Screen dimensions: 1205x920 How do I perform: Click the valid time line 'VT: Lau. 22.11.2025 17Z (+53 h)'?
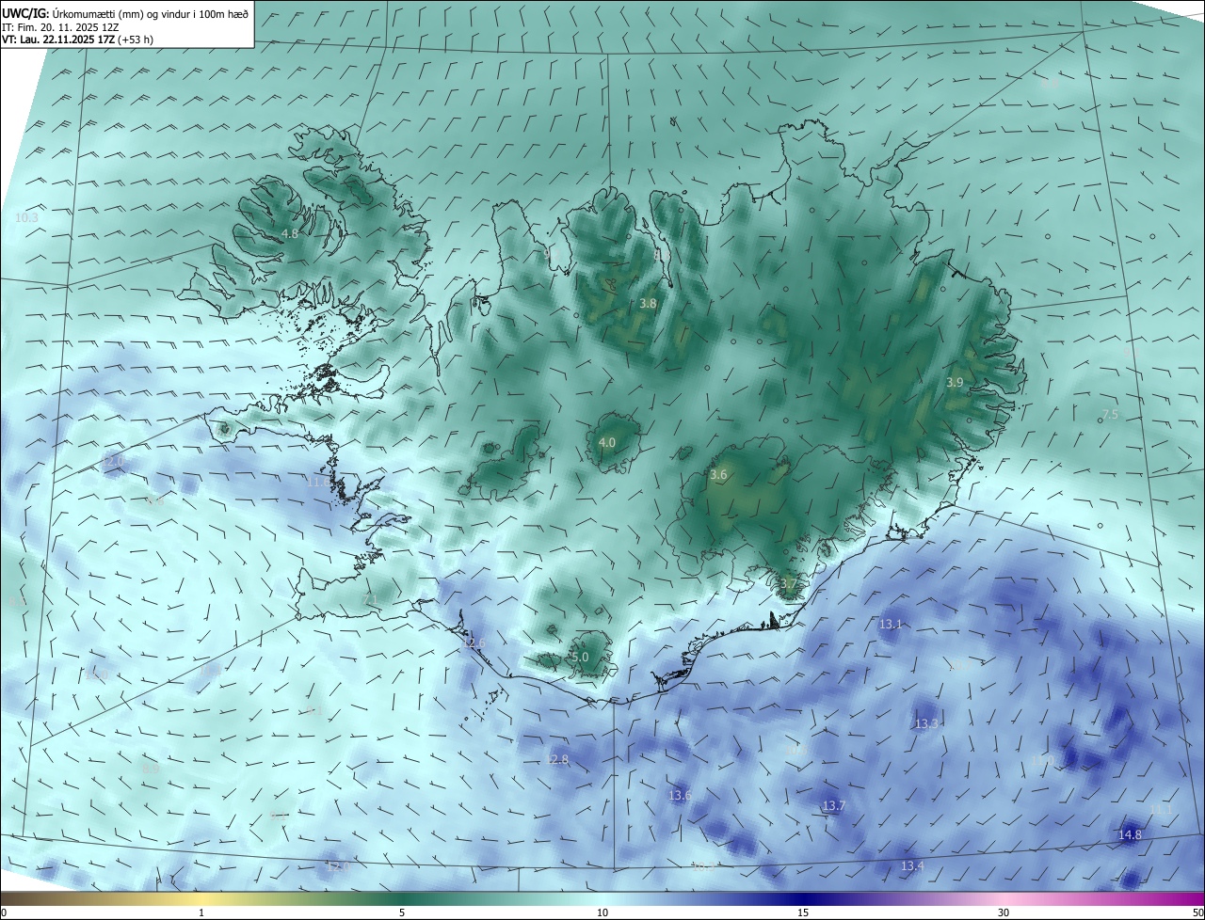coord(78,40)
